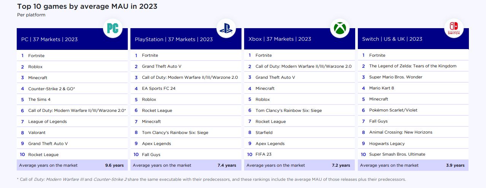This screenshot has height=188, width=486.
Task: Select Valorant in the PC ranking
Action: (37, 133)
